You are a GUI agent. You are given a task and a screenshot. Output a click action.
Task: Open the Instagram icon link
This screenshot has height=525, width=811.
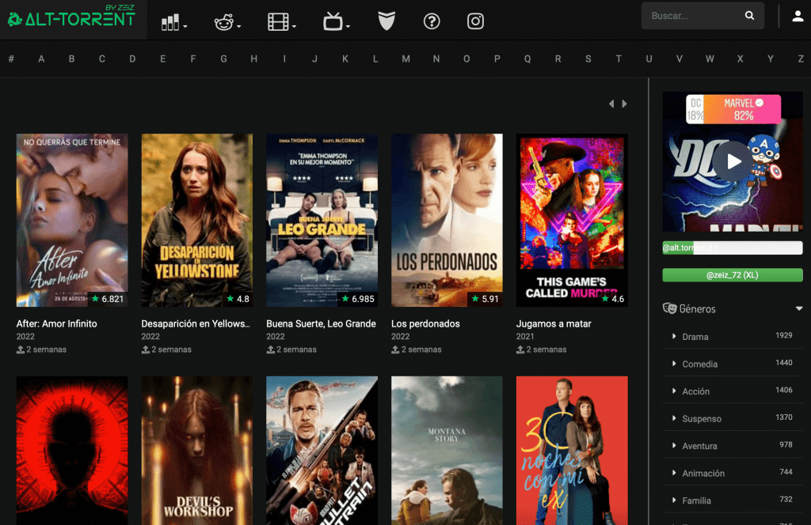(475, 21)
